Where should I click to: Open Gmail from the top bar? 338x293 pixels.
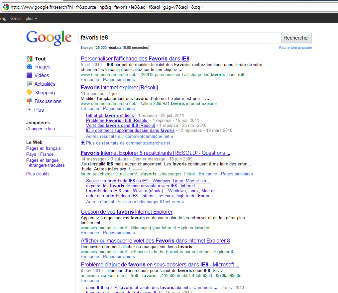16,19
